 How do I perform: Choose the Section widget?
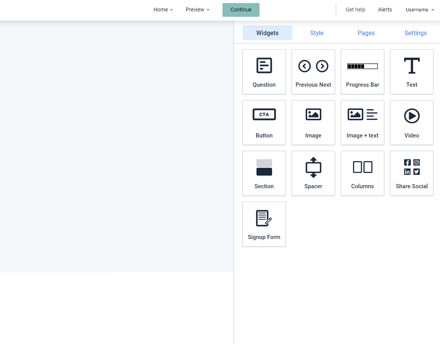264,174
